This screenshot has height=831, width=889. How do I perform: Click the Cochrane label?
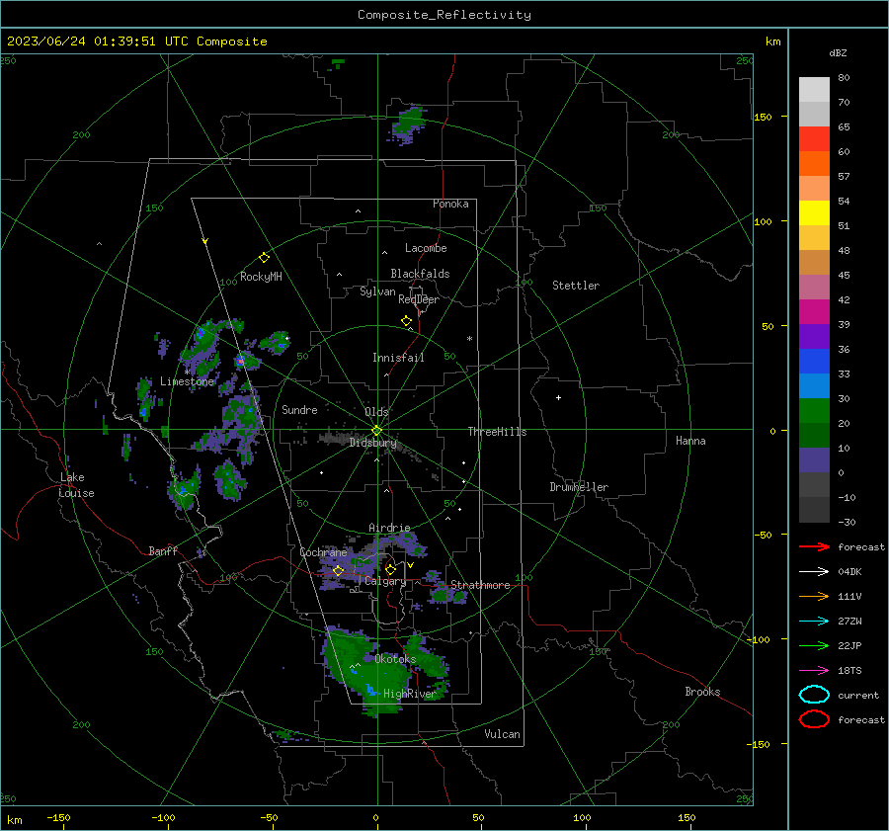(x=323, y=552)
